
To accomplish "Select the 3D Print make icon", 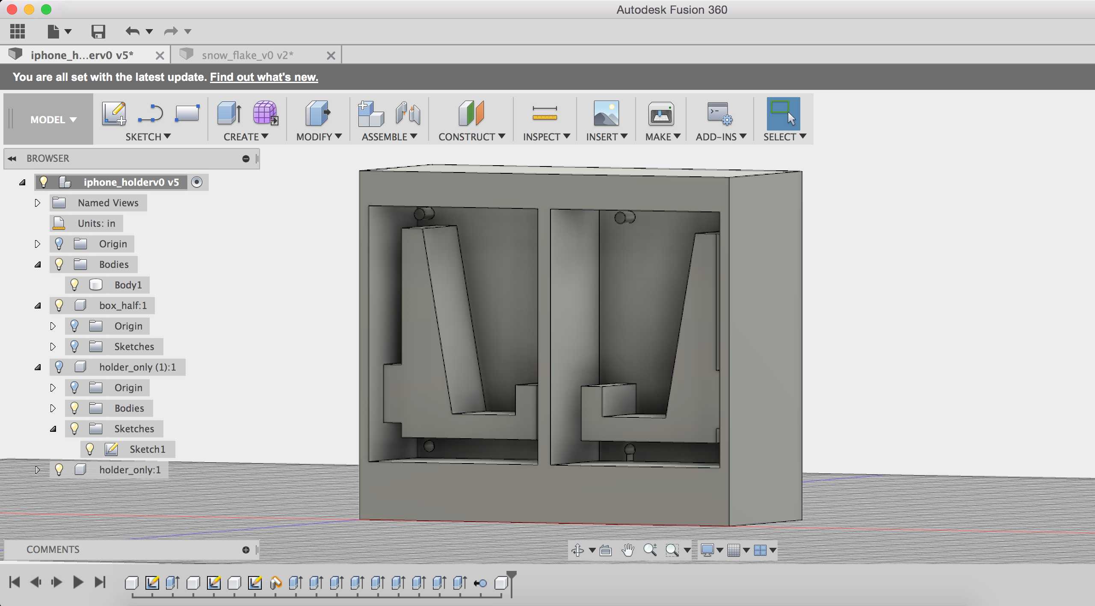I will click(x=661, y=113).
